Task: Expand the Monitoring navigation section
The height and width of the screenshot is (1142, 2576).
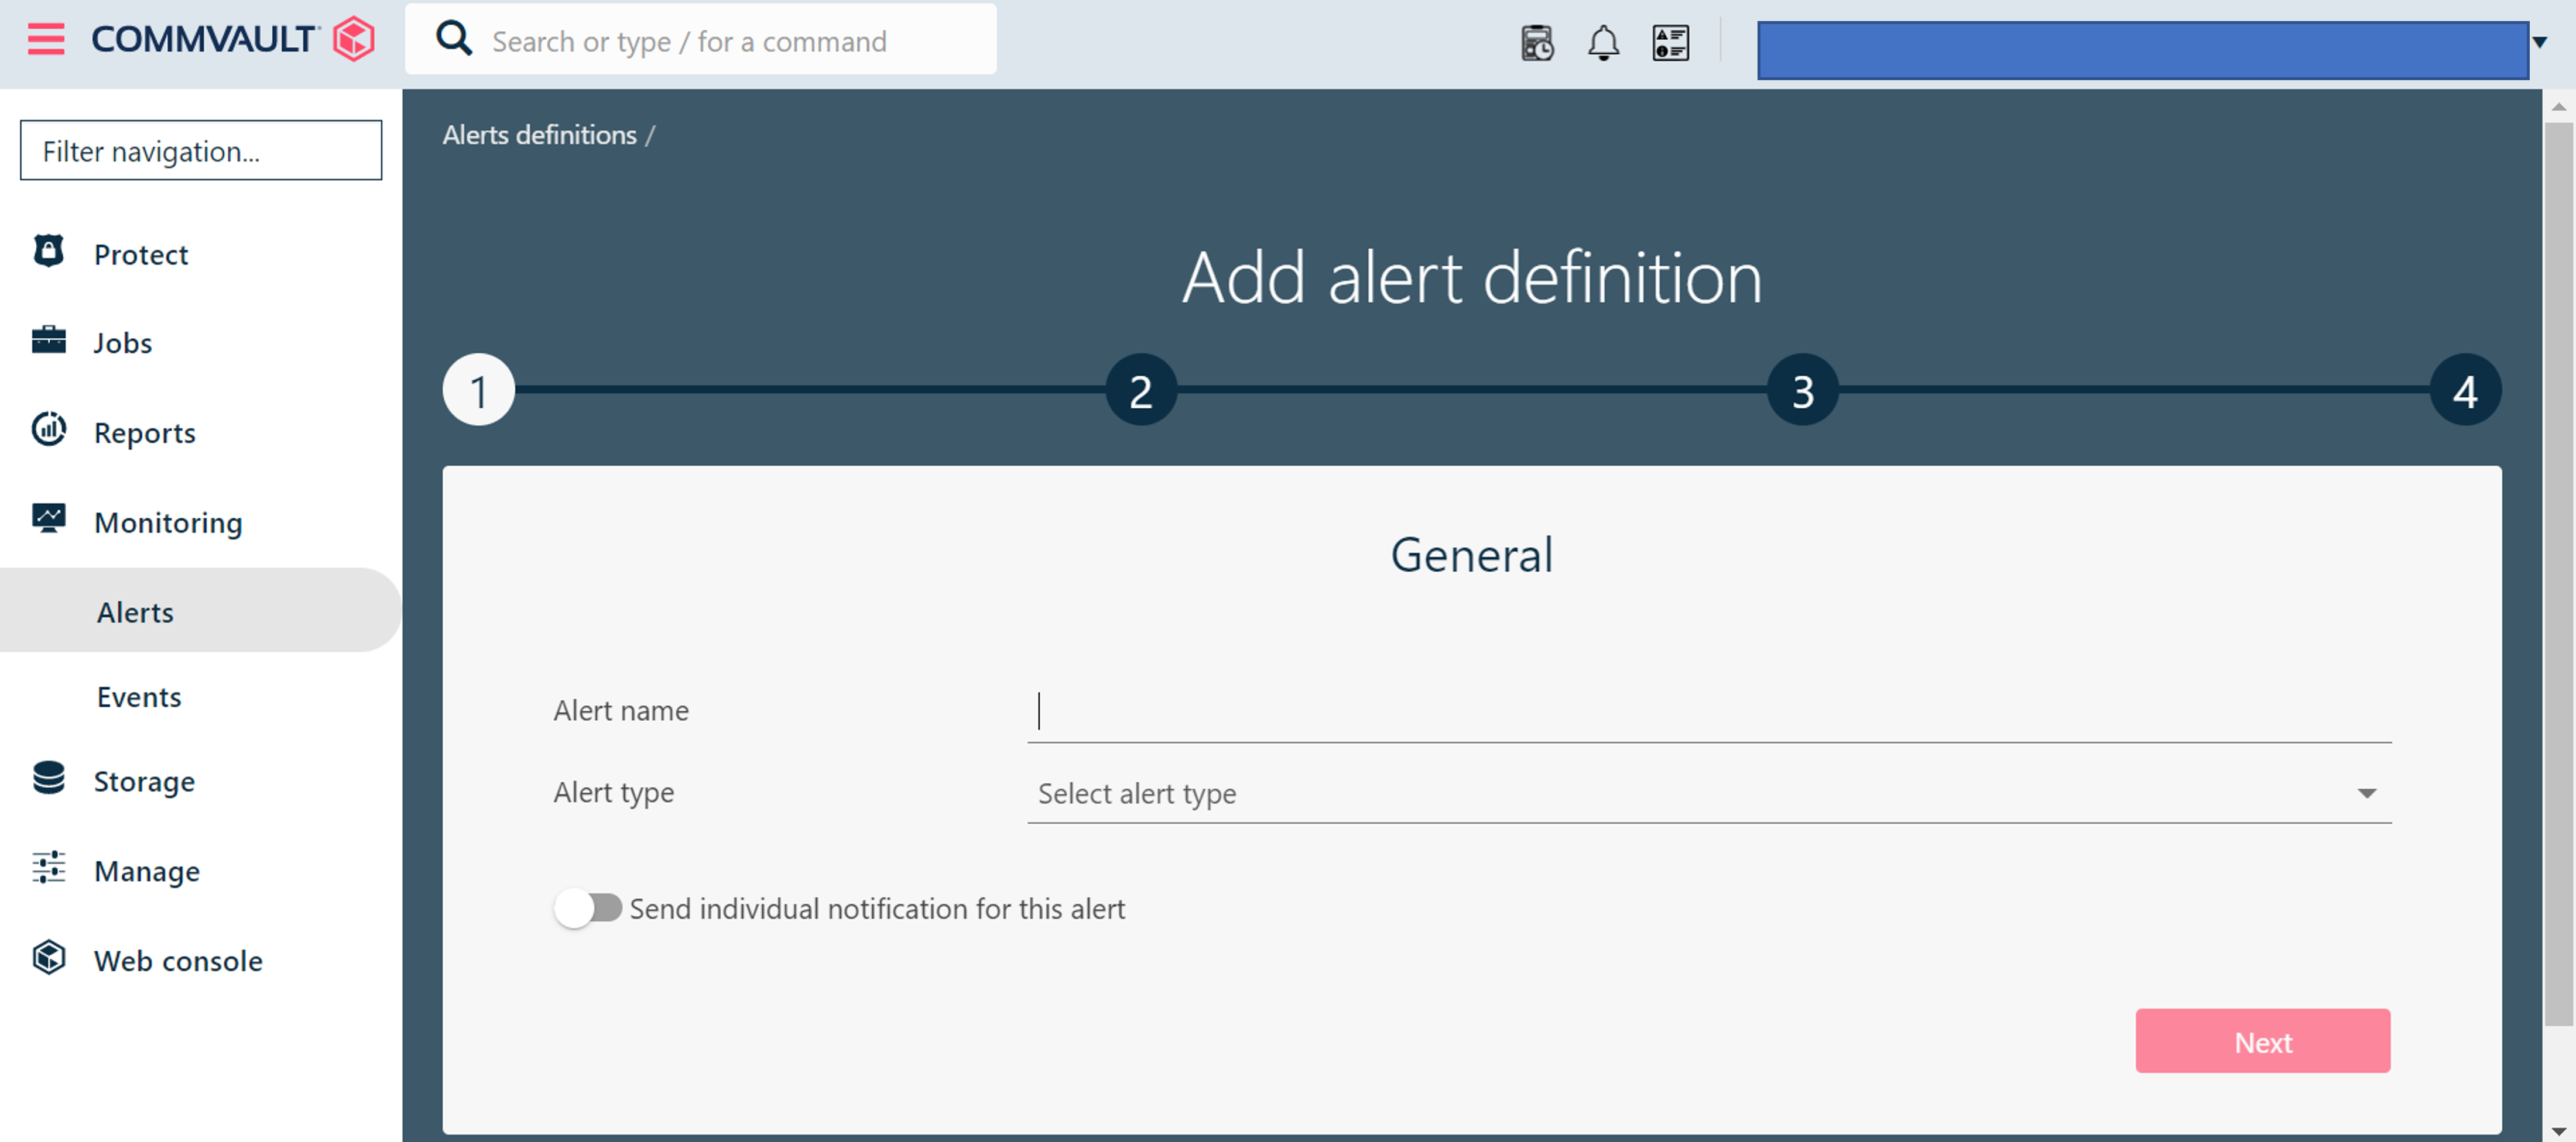Action: pyautogui.click(x=168, y=522)
